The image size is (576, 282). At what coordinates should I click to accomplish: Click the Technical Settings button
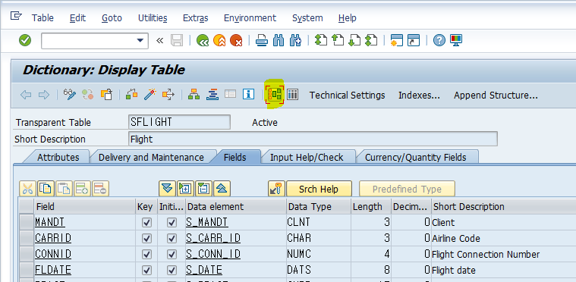coord(347,96)
